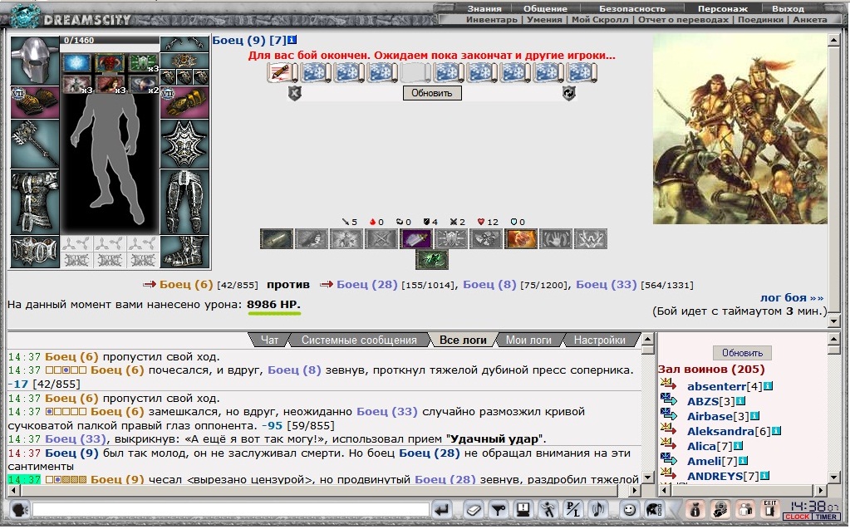The width and height of the screenshot is (850, 529).
Task: Click the Боец (28) opponent link
Action: pyautogui.click(x=367, y=285)
